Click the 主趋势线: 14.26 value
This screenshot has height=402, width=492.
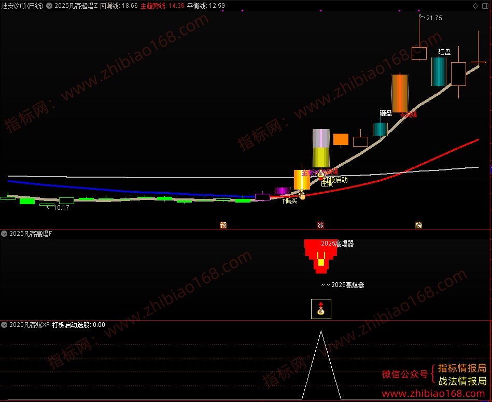(162, 6)
